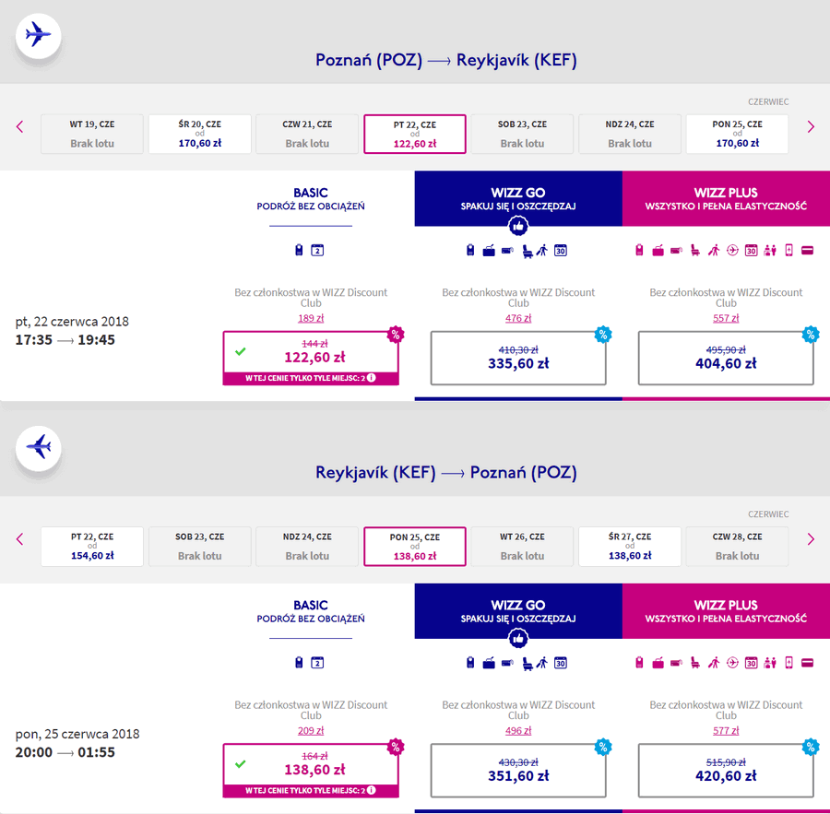Click the outbound flight airplane icon

(x=38, y=35)
